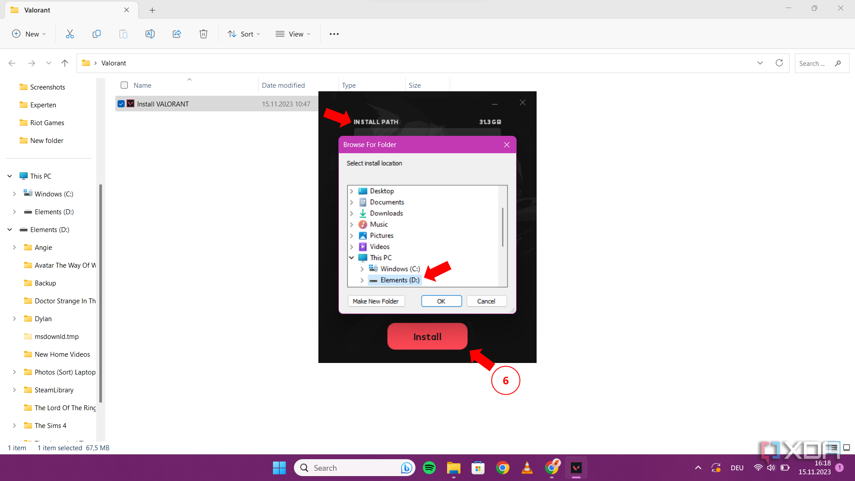
Task: Open VLC media player from the taskbar
Action: (527, 468)
